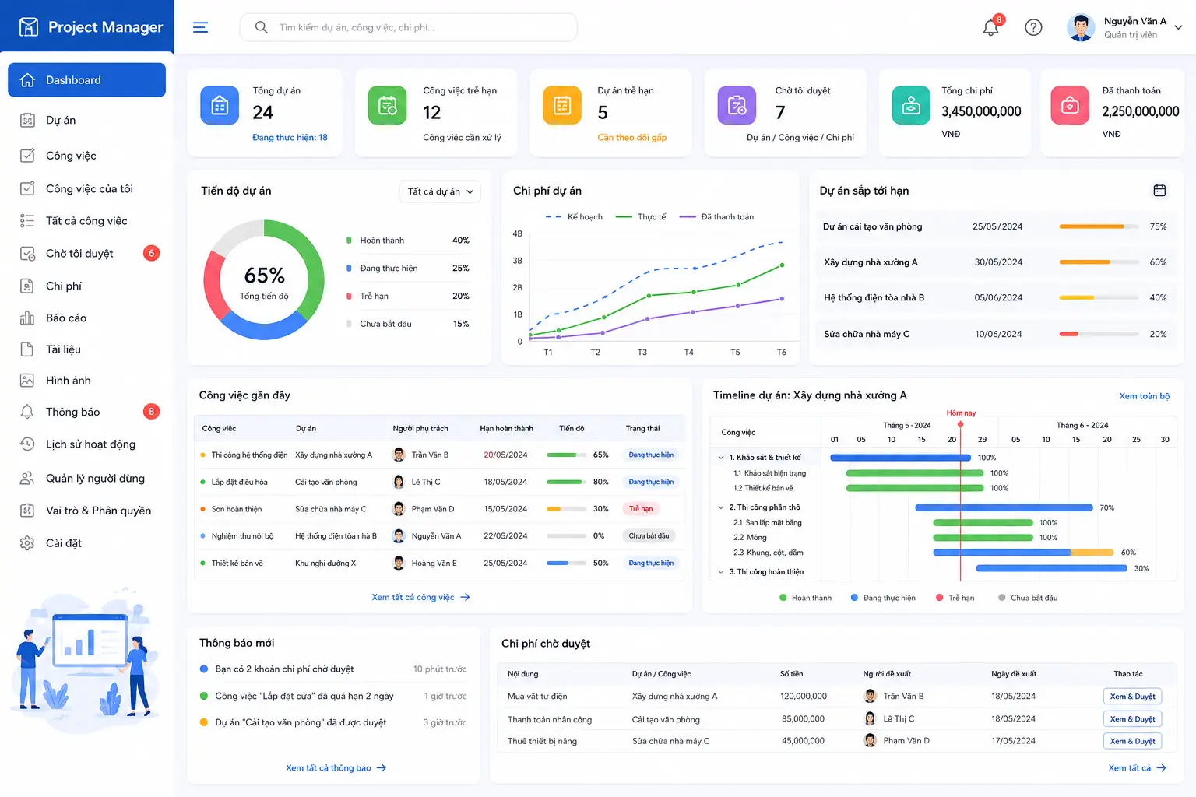
Task: Click Xem & Duyệt for Mua vật tư điện
Action: [x=1132, y=697]
